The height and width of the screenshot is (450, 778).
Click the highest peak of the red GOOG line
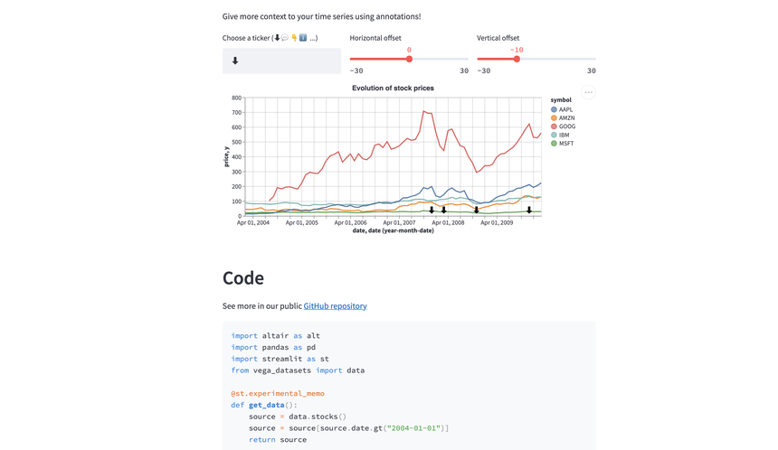click(x=423, y=112)
